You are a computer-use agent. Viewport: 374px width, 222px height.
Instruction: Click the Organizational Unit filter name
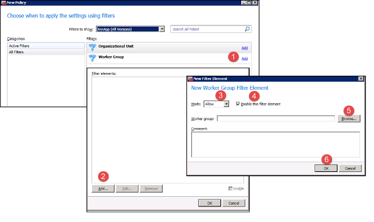point(116,46)
